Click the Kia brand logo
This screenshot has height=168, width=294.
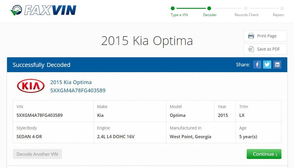pos(31,86)
